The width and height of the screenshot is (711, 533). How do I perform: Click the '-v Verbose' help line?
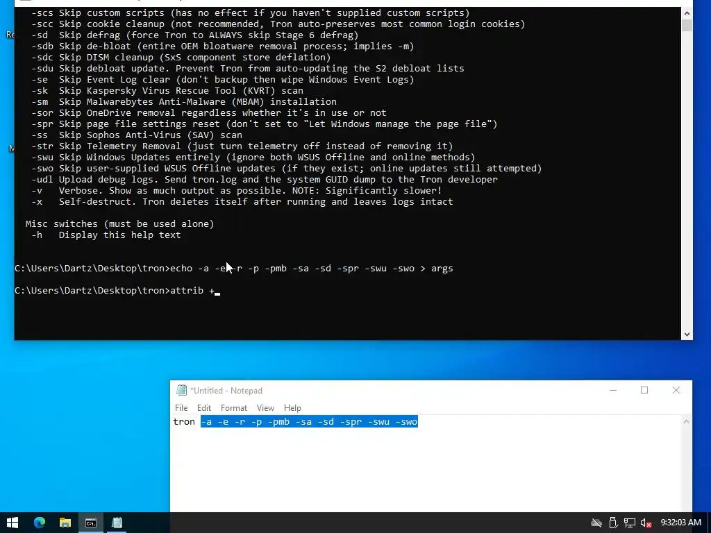pos(236,190)
